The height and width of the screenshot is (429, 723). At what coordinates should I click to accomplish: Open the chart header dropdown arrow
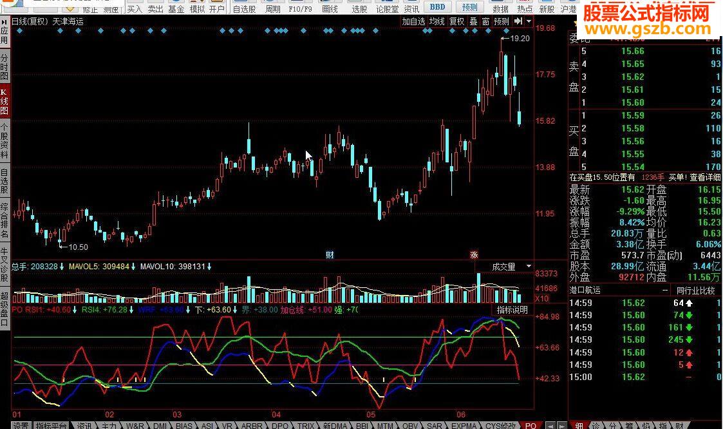point(529,21)
